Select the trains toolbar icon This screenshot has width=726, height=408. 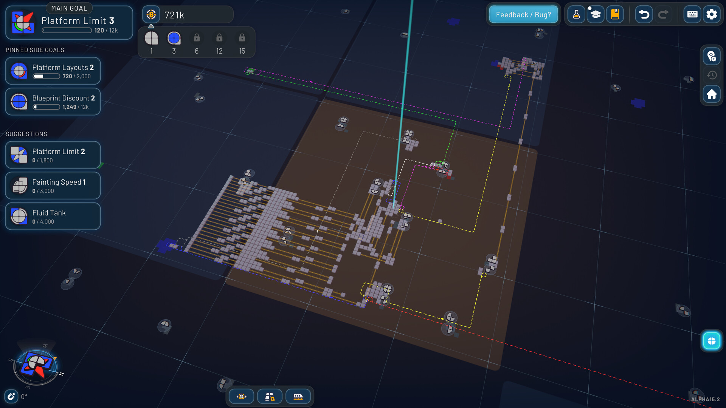tap(298, 396)
